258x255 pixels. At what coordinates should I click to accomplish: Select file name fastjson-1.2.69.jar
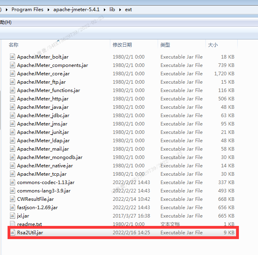(37, 208)
